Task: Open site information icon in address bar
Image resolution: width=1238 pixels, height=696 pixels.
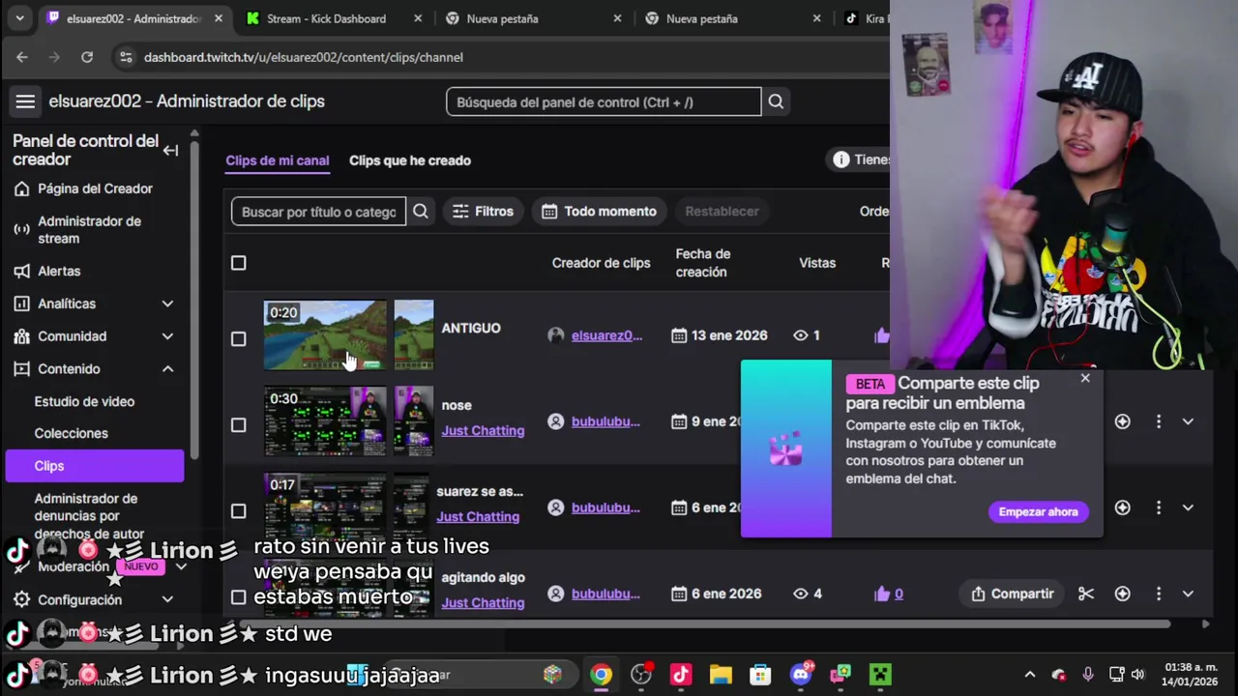Action: [125, 57]
